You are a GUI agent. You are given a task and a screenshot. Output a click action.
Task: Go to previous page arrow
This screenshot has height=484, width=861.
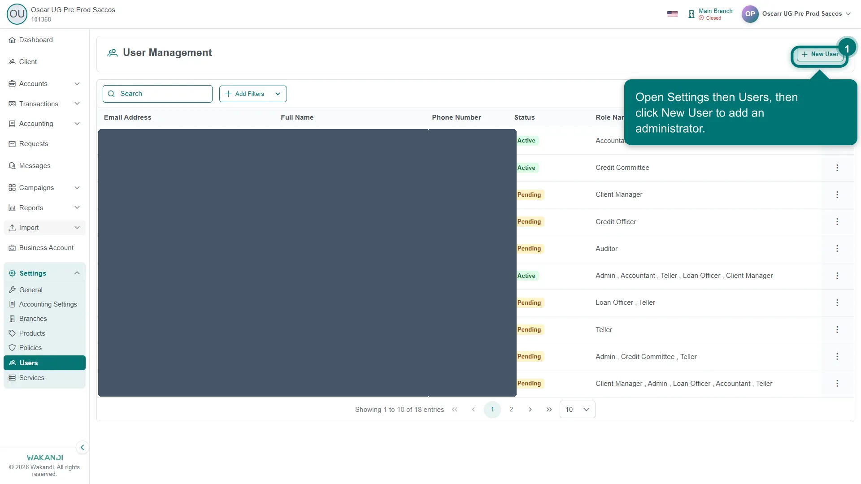(x=474, y=410)
